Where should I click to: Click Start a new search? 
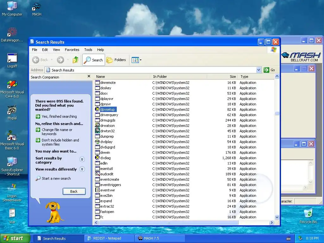point(53,178)
